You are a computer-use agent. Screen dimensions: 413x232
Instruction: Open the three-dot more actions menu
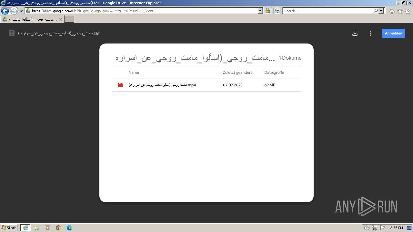click(370, 33)
